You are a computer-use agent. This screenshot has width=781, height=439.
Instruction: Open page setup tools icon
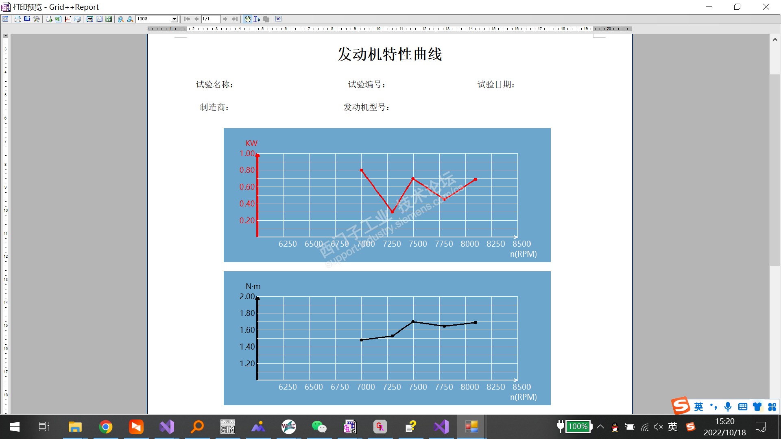click(37, 19)
